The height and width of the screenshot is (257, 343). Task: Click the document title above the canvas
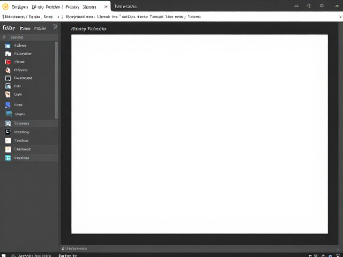[x=89, y=29]
